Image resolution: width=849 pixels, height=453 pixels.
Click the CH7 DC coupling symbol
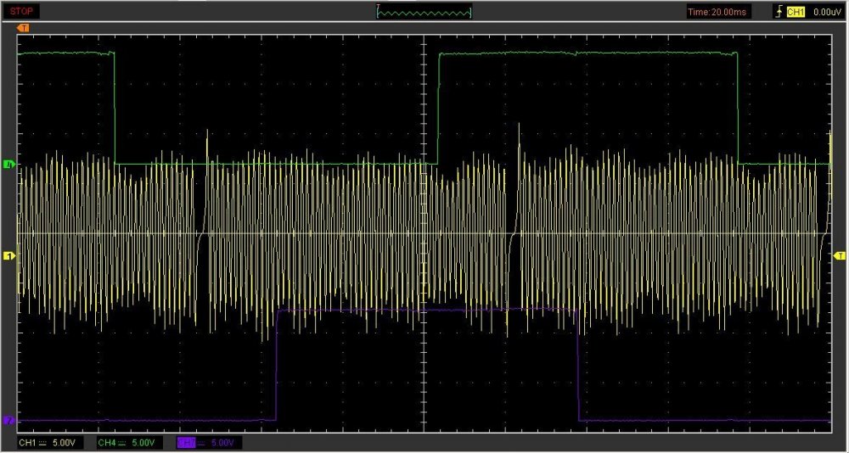202,443
